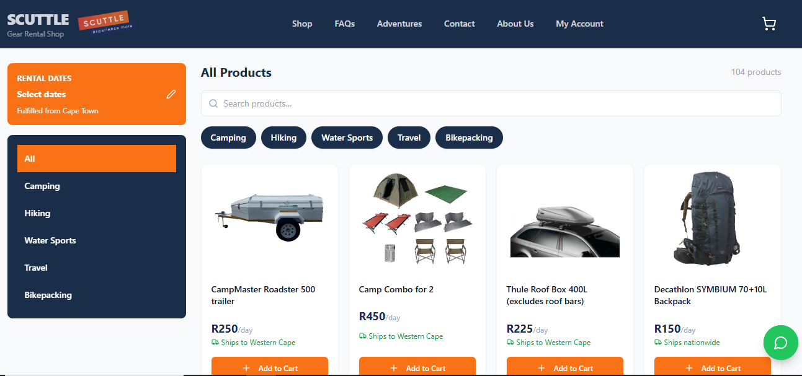
Task: Click the pencil edit icon for rental dates
Action: (x=171, y=94)
